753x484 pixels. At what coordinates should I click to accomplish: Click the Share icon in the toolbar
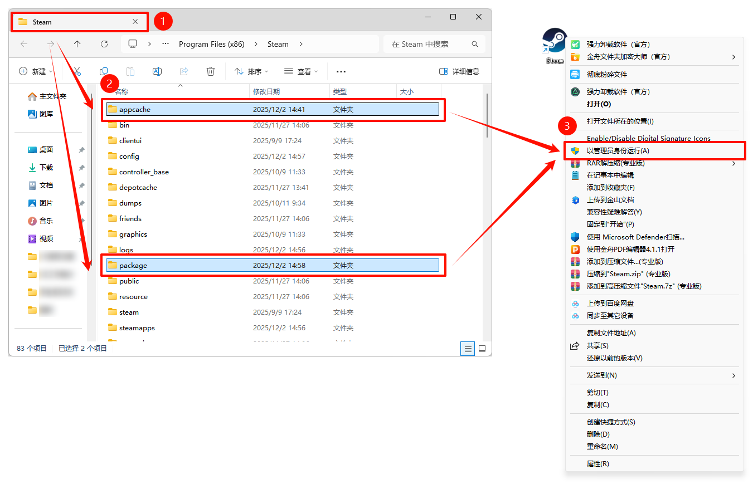(184, 71)
